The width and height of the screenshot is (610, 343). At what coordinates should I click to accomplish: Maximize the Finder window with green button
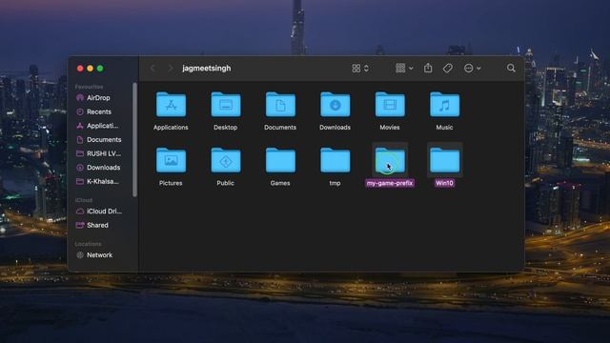coord(100,69)
